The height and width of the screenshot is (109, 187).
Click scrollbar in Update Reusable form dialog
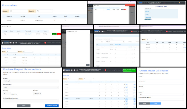(89, 48)
